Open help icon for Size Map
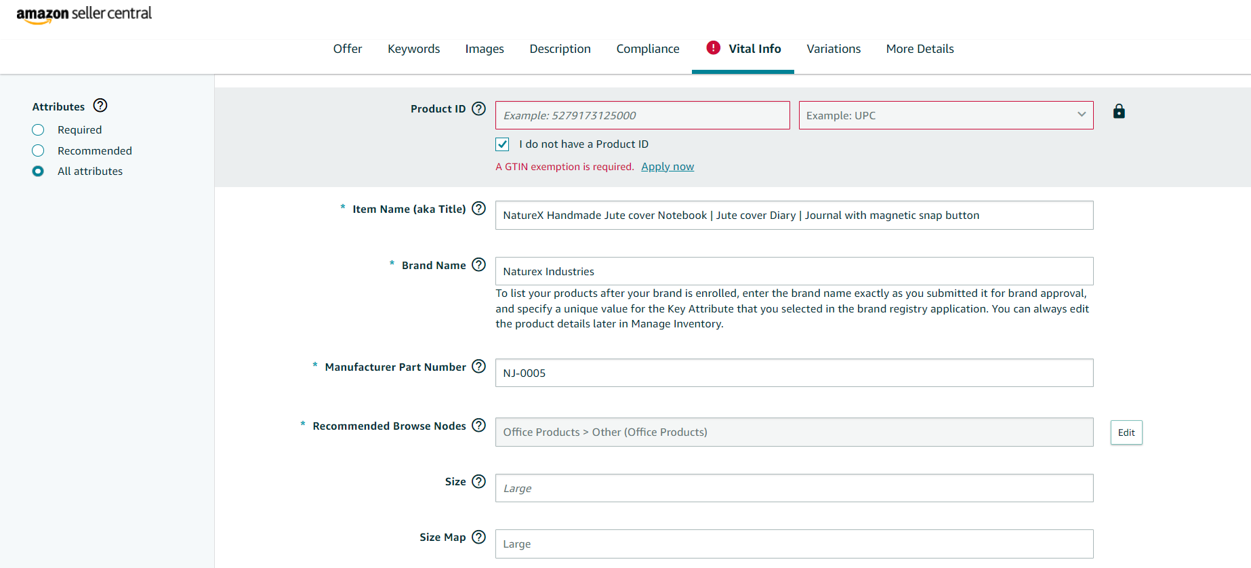Viewport: 1251px width, 568px height. coord(479,537)
